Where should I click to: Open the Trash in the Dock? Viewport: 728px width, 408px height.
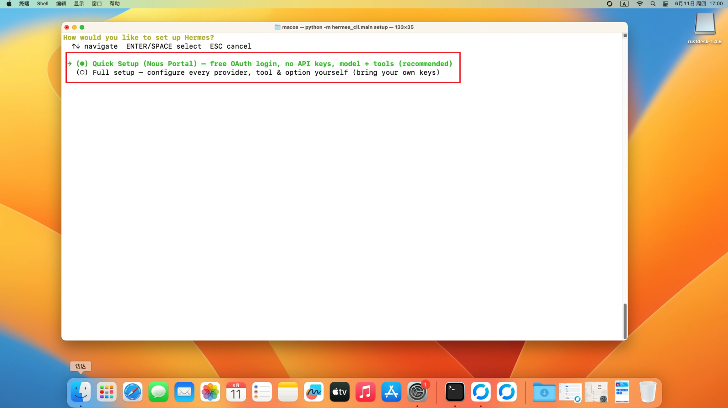click(648, 392)
